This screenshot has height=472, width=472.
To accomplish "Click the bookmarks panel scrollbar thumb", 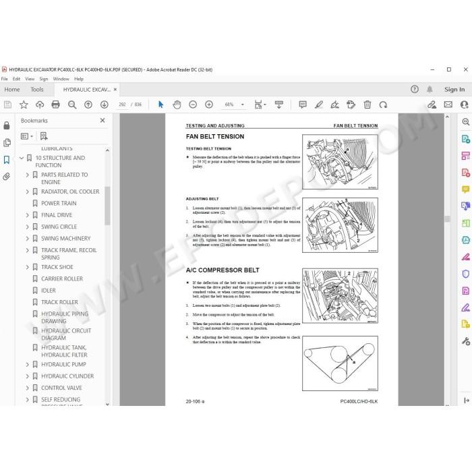I will point(107,206).
